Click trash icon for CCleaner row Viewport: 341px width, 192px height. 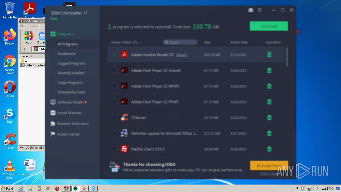click(x=269, y=118)
